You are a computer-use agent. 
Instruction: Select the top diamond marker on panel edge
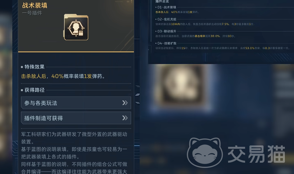click(138, 87)
